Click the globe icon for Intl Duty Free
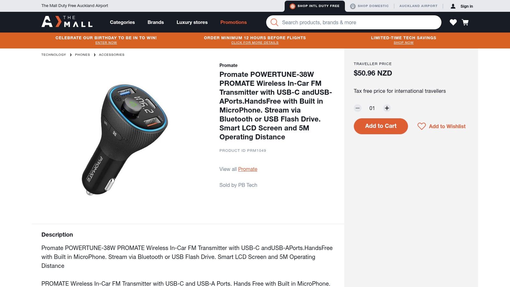Screen dimensions: 510x287 coord(292,6)
